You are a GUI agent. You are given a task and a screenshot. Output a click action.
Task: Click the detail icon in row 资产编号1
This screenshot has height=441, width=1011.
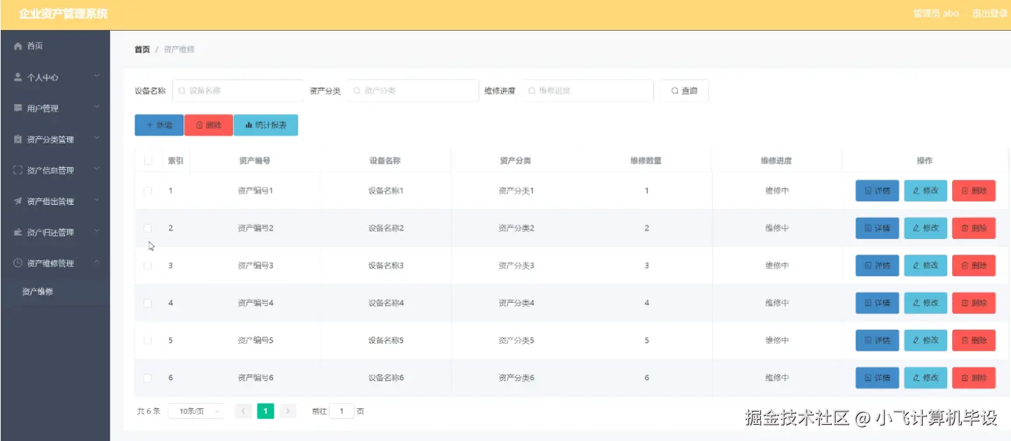[868, 191]
